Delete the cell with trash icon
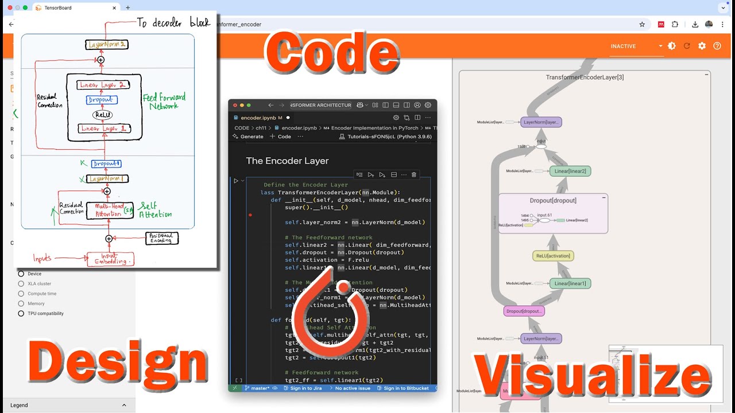 point(414,174)
